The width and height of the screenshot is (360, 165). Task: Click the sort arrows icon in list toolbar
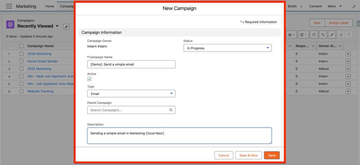(323, 35)
